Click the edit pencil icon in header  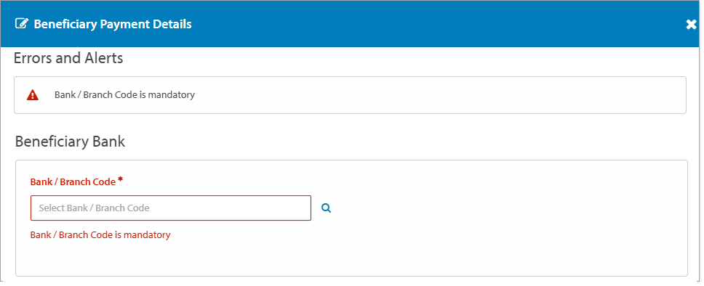tap(20, 24)
